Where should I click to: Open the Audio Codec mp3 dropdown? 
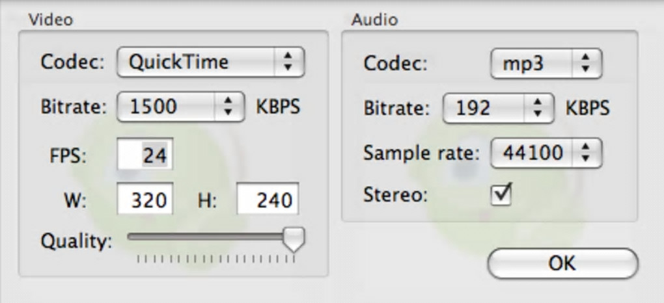tap(545, 63)
